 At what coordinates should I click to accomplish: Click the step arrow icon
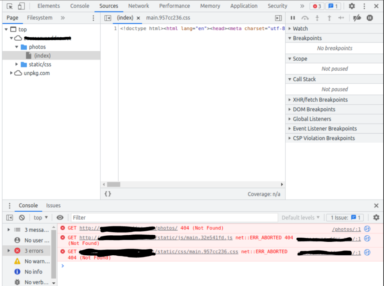pos(341,18)
